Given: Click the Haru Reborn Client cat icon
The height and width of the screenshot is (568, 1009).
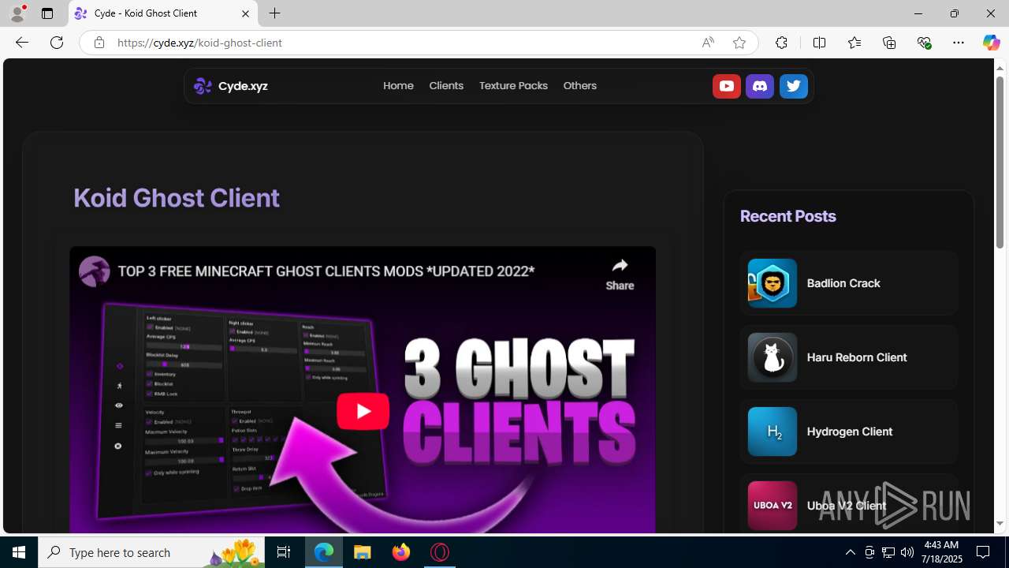Looking at the screenshot, I should [x=772, y=357].
